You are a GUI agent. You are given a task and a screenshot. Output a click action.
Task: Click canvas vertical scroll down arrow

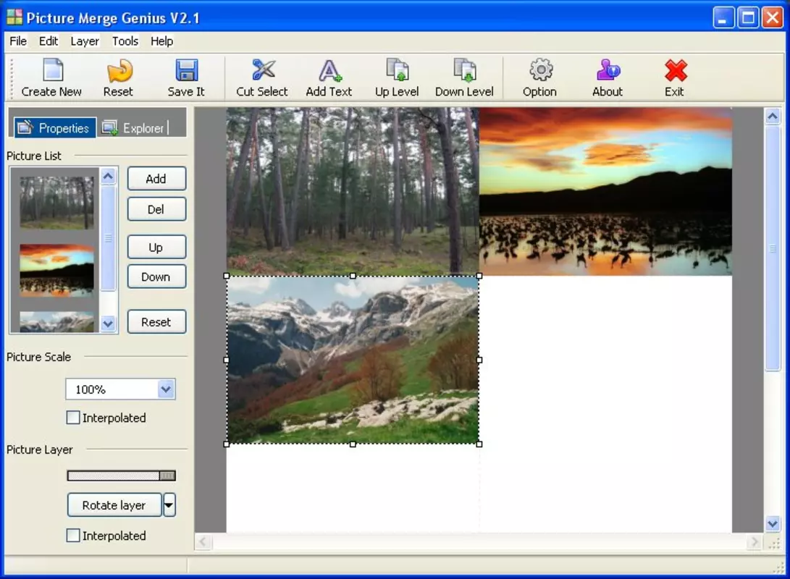pos(773,523)
